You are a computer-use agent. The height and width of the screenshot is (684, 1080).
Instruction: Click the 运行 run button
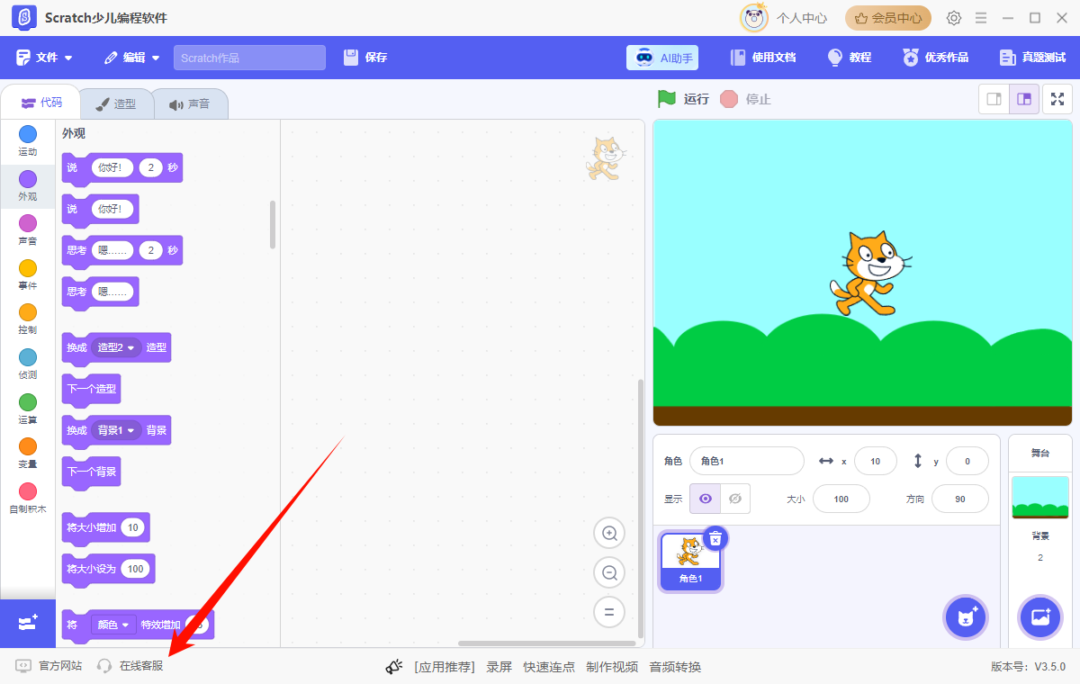tap(682, 99)
